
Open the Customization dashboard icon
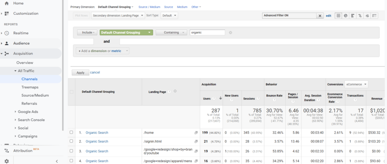tap(7, 13)
